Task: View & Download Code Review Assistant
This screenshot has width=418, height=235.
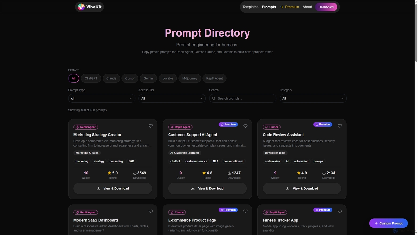Action: click(302, 188)
